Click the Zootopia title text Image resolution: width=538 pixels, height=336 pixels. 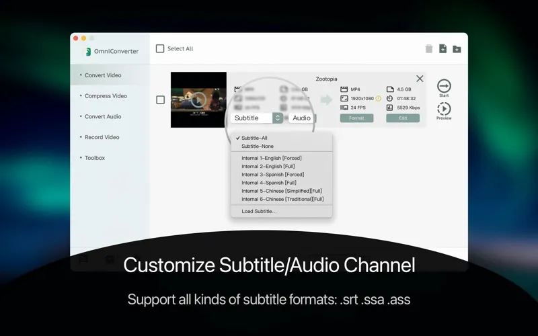click(x=326, y=79)
